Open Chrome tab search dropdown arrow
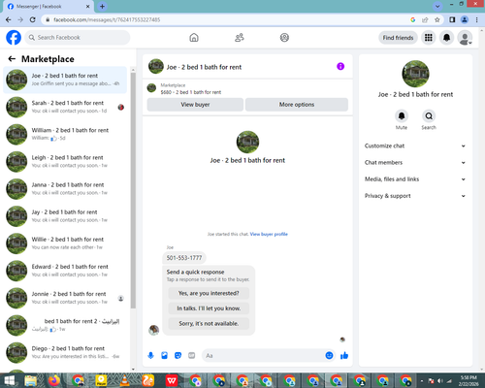Viewport: 485px width, 388px height. tap(437, 6)
